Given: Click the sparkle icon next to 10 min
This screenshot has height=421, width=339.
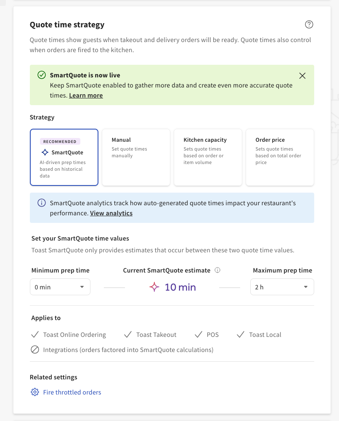Looking at the screenshot, I should pos(154,287).
